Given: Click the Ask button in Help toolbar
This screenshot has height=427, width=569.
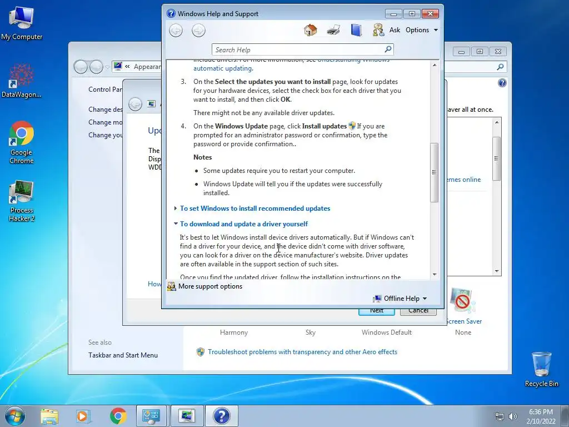Looking at the screenshot, I should point(395,30).
